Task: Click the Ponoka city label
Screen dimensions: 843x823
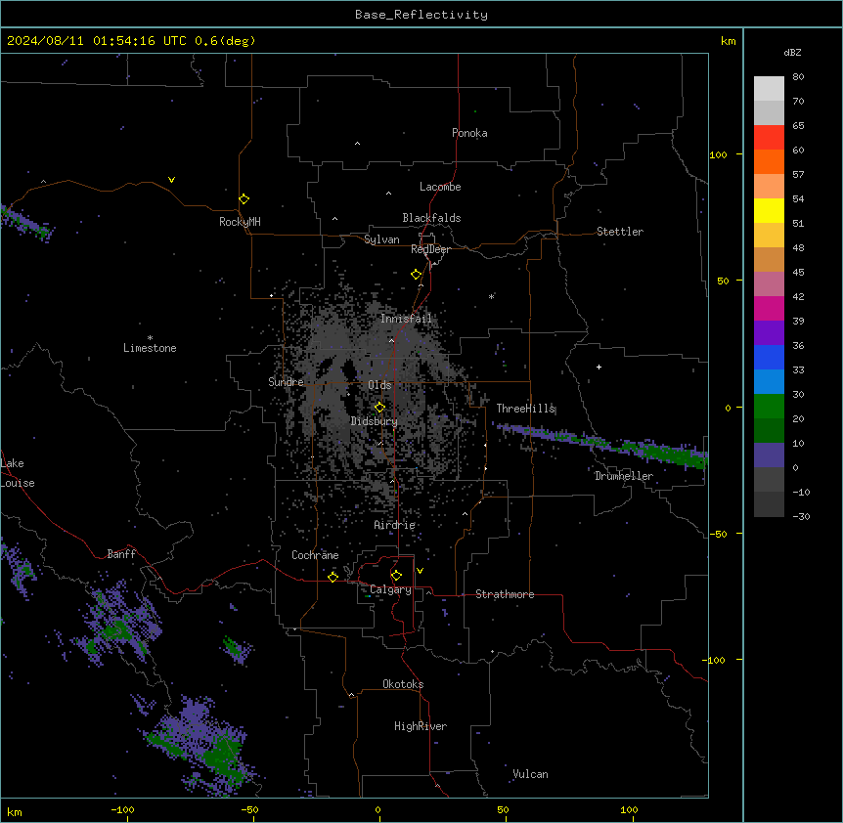Action: click(469, 133)
